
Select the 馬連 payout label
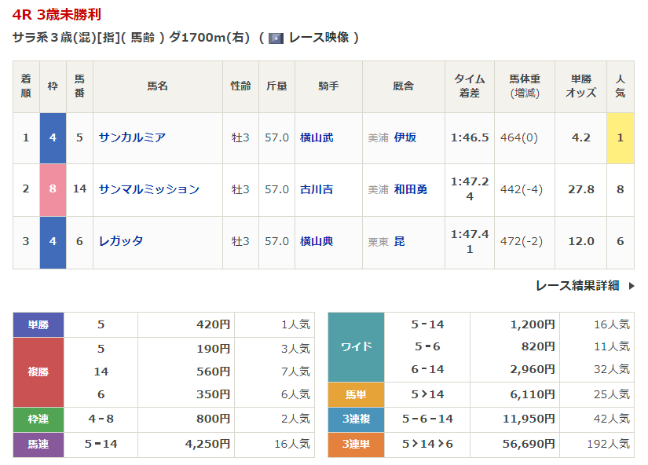[38, 445]
